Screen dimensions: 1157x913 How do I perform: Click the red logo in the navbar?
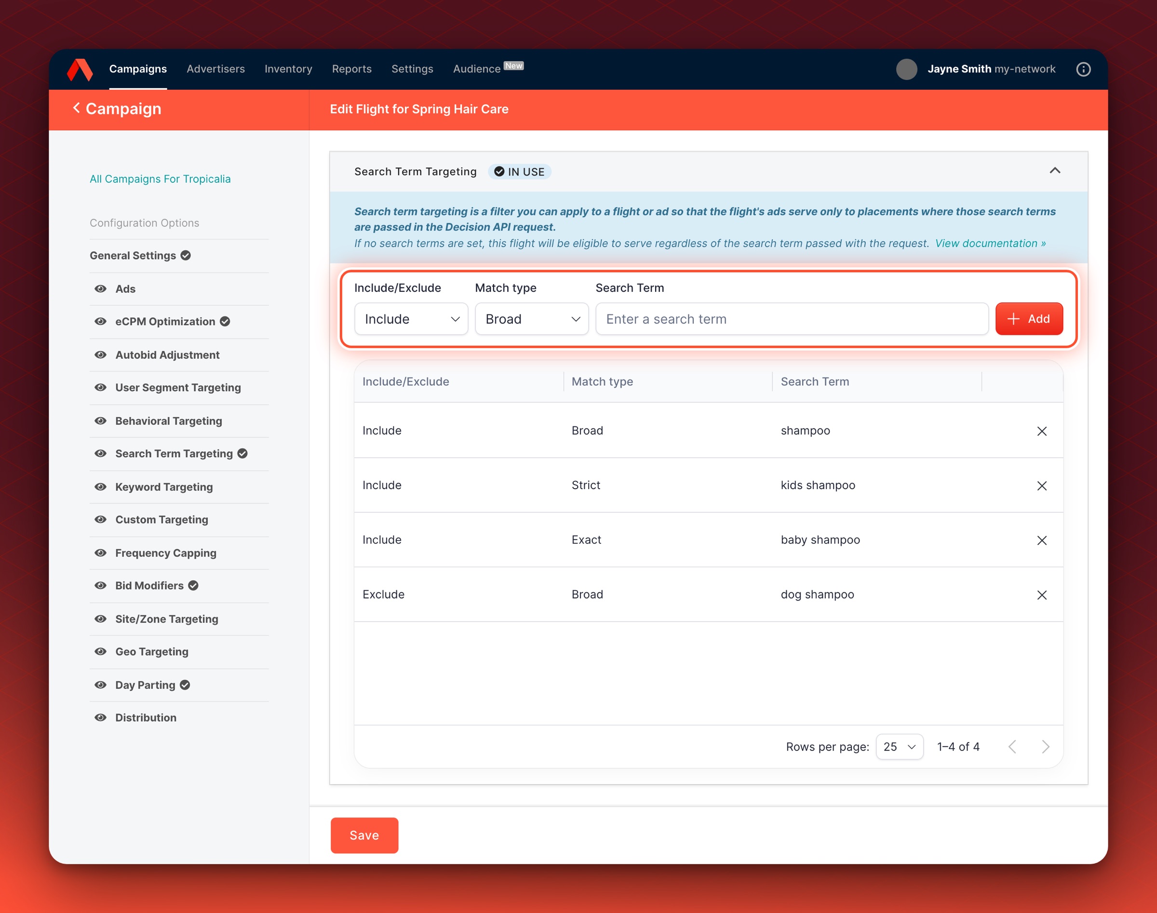(x=80, y=69)
